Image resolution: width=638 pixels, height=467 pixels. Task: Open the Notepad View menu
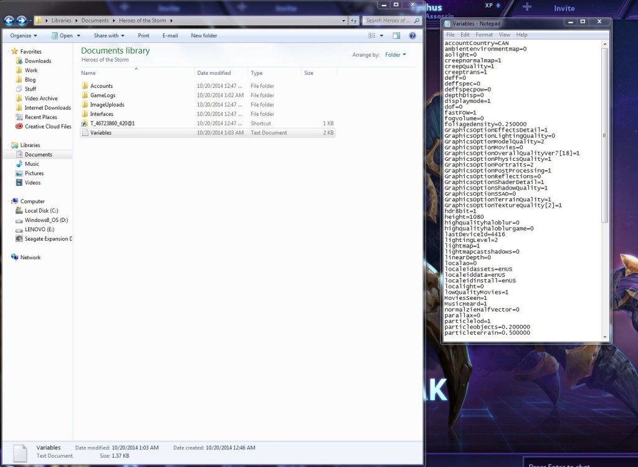coord(505,35)
